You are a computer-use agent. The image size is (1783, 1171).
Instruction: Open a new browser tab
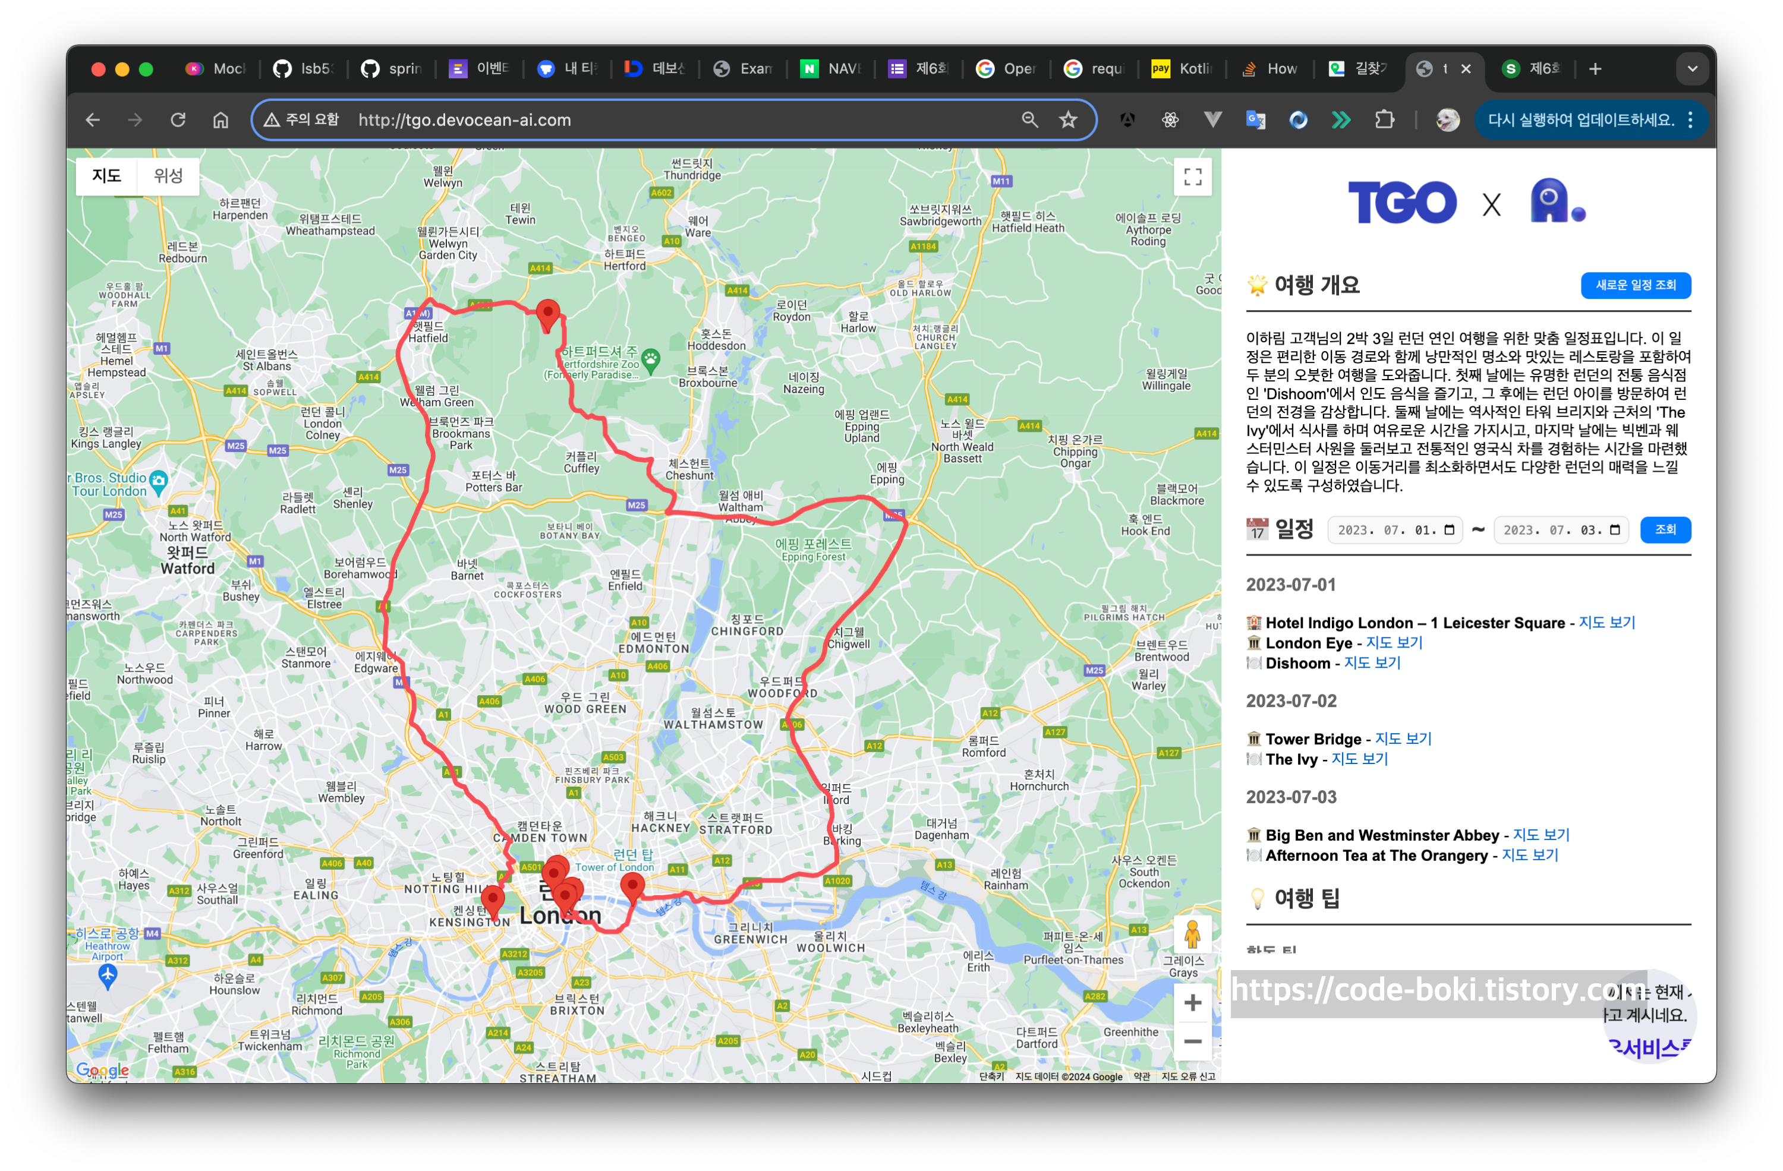pyautogui.click(x=1595, y=69)
